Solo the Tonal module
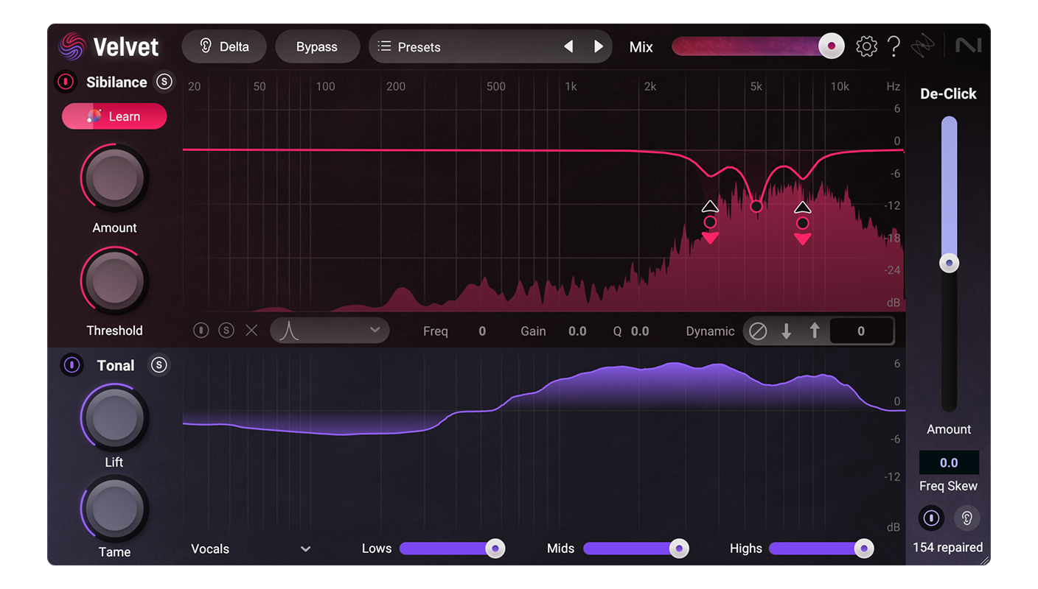The height and width of the screenshot is (589, 1038). point(159,365)
